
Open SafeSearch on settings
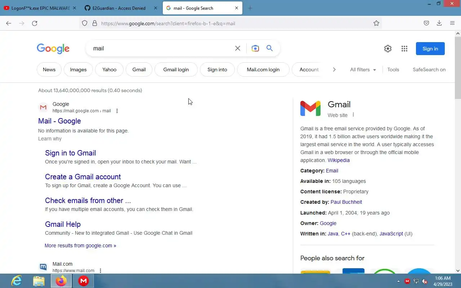(x=429, y=69)
